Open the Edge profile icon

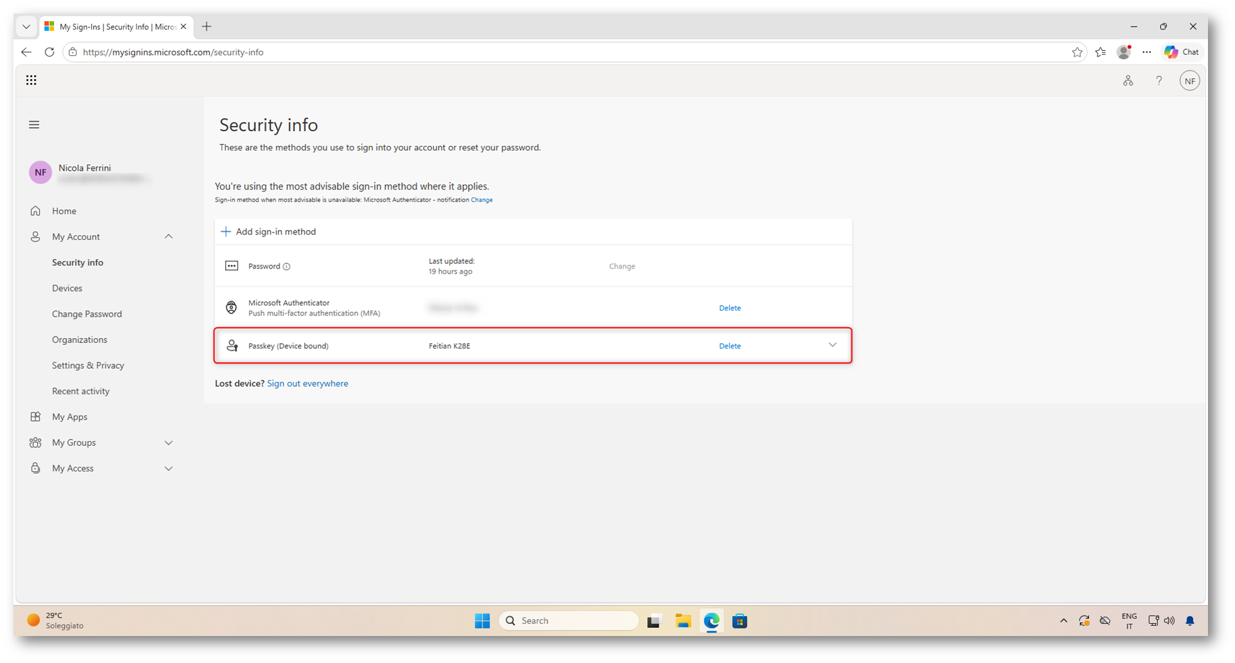click(1124, 52)
